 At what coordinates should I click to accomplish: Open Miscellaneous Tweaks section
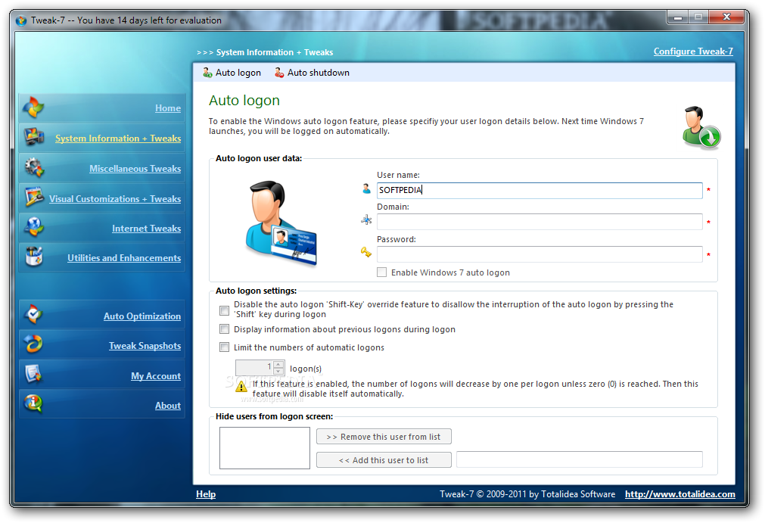coord(135,169)
